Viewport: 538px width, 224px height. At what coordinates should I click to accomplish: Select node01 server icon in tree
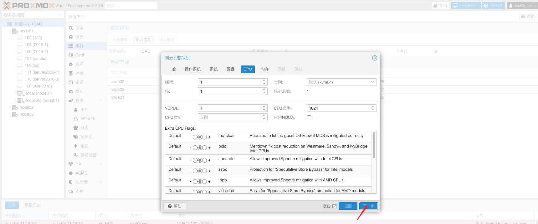click(15, 31)
